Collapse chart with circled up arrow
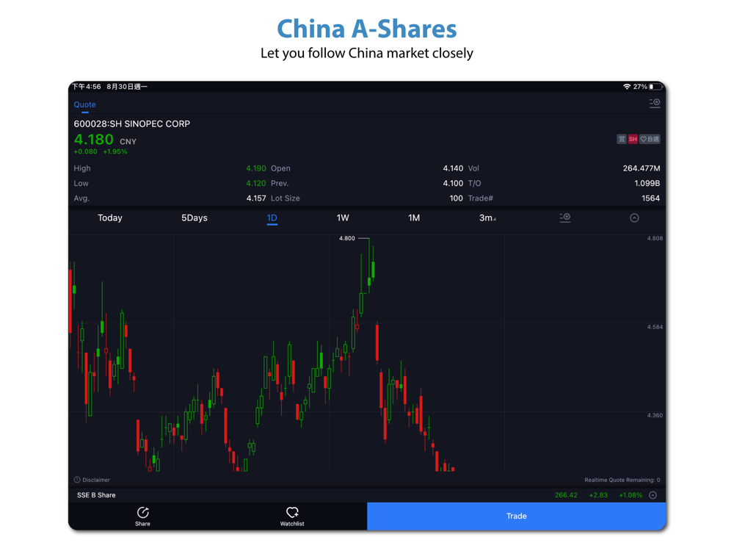Image resolution: width=734 pixels, height=551 pixels. pyautogui.click(x=634, y=218)
